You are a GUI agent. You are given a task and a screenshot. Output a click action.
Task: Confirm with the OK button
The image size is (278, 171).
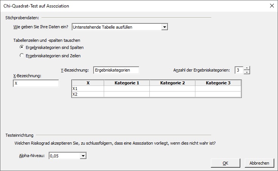pos(225,163)
